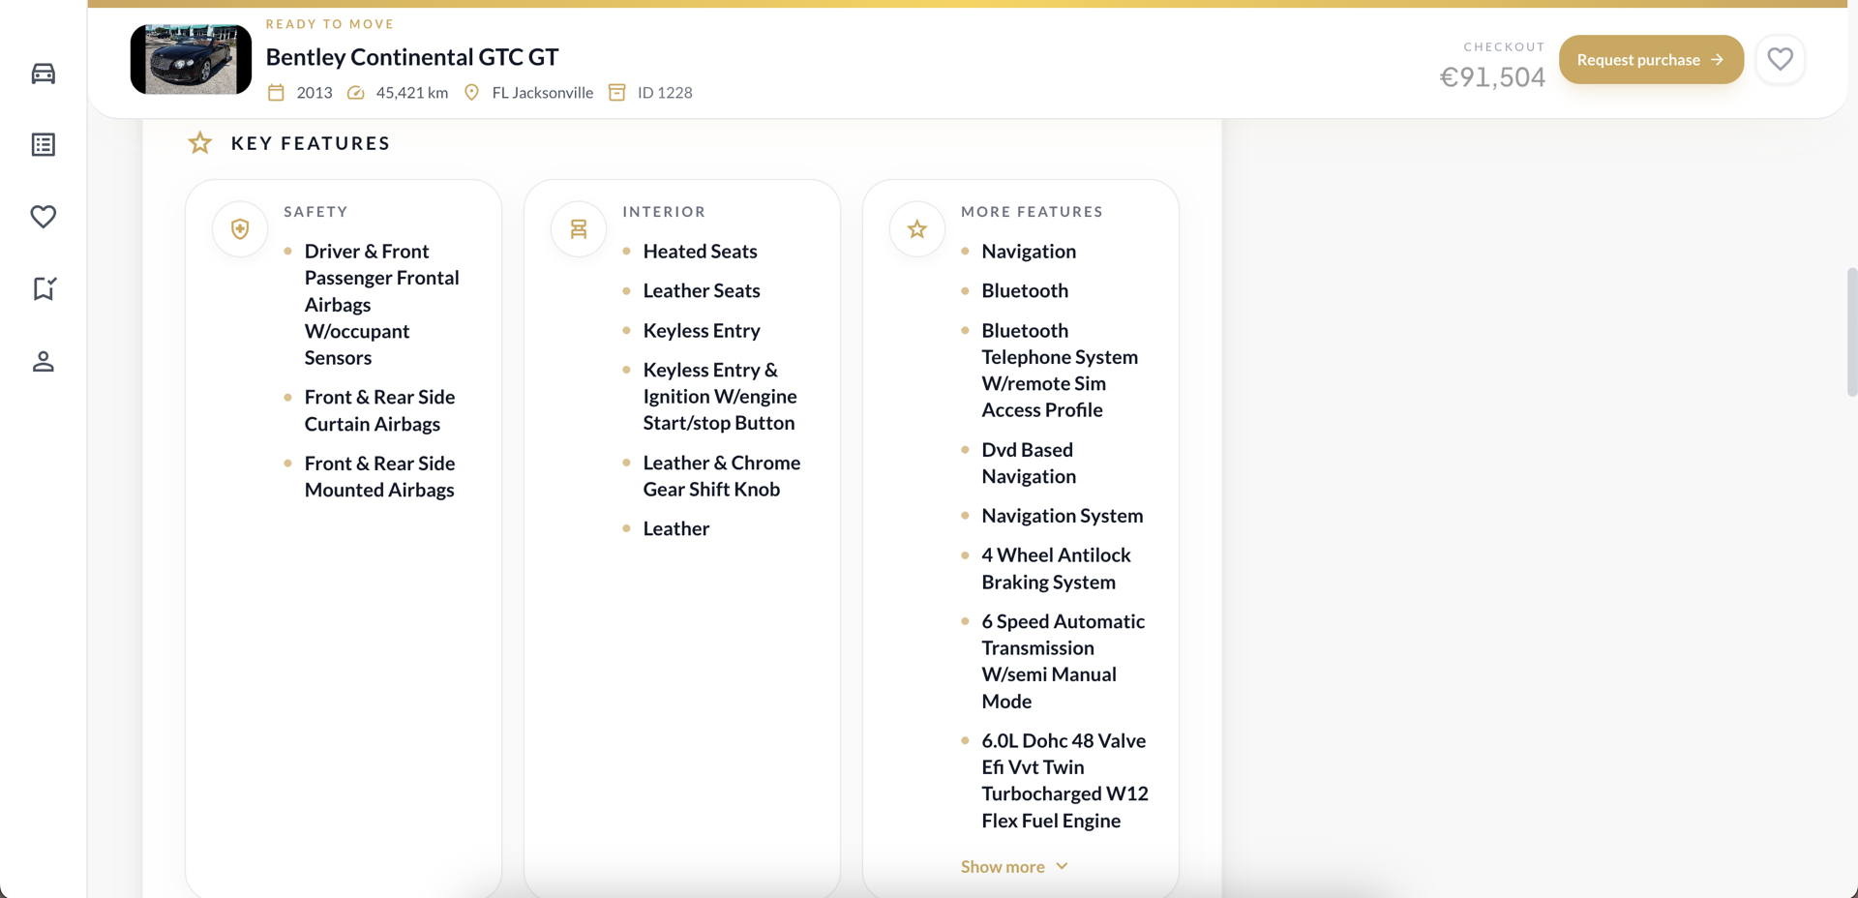The image size is (1858, 898).
Task: Open saved bookmarks icon in sidebar
Action: tap(43, 288)
